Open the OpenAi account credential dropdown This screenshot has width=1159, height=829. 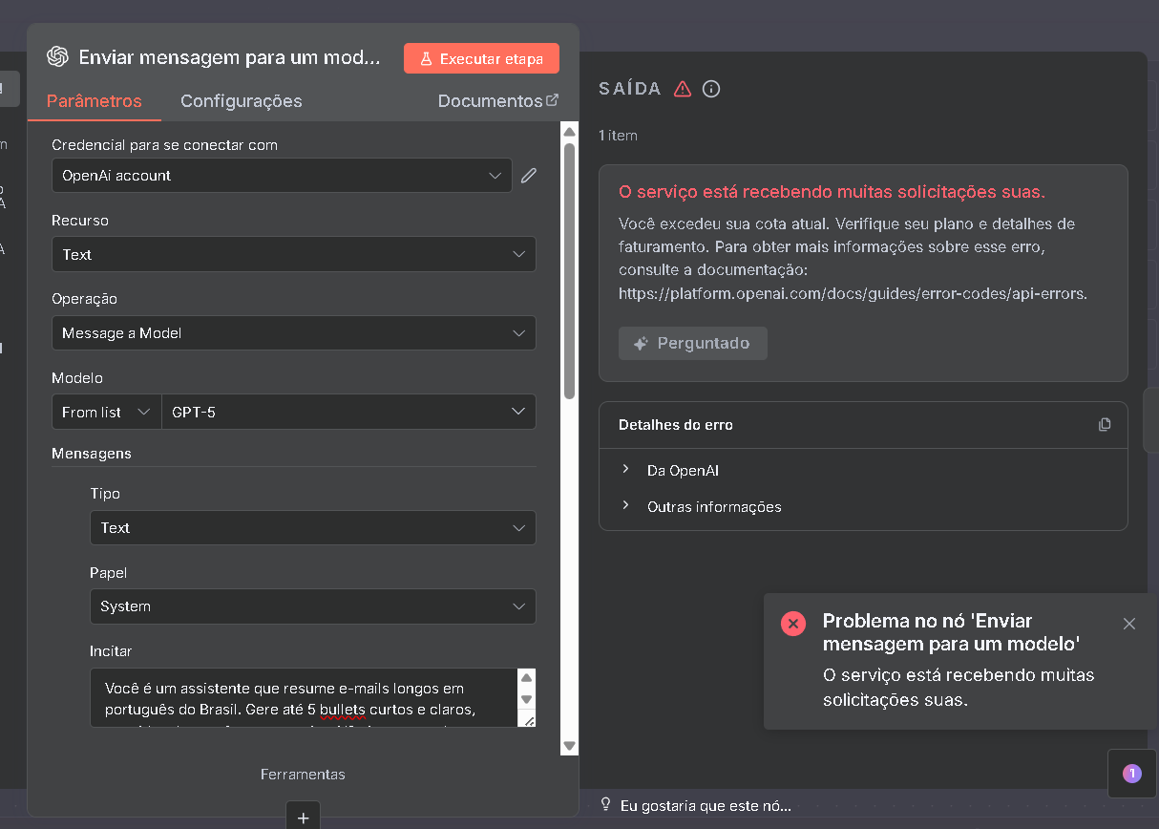point(282,176)
